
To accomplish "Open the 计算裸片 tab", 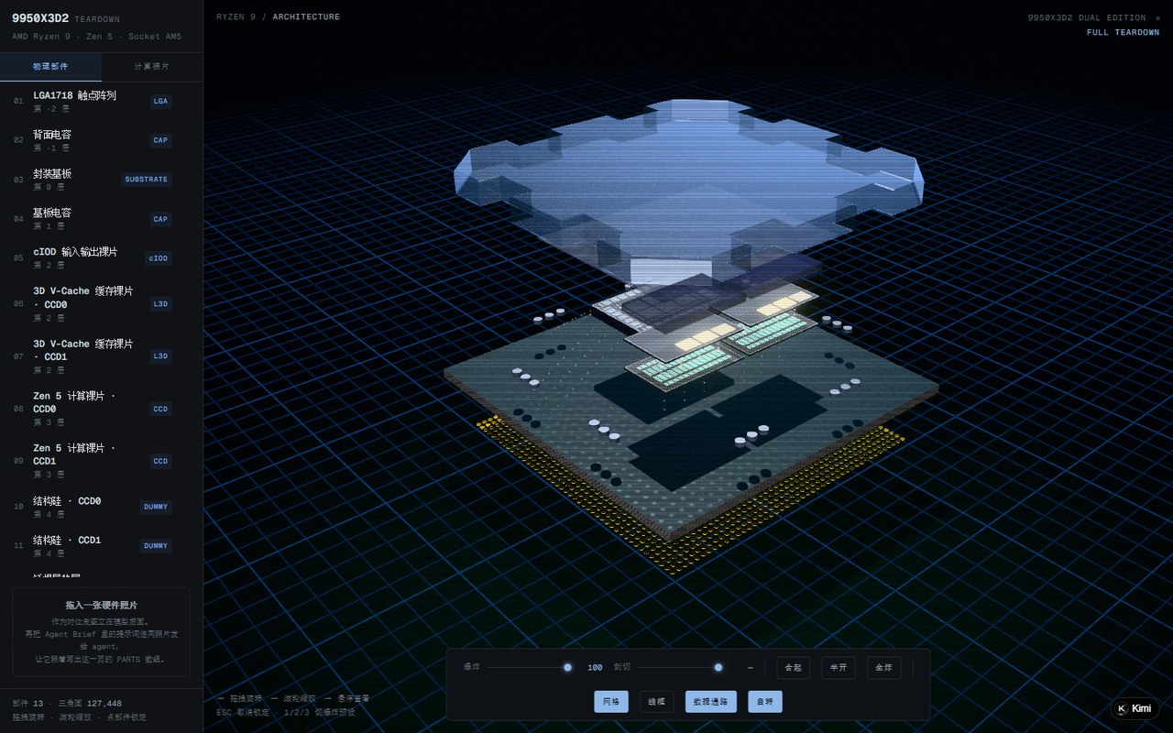I will 152,67.
